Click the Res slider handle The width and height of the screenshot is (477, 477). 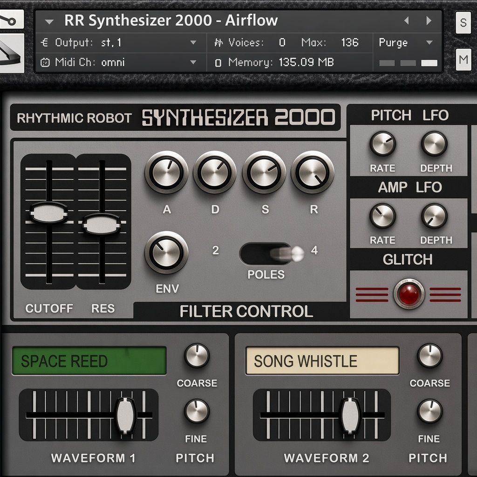coord(101,224)
